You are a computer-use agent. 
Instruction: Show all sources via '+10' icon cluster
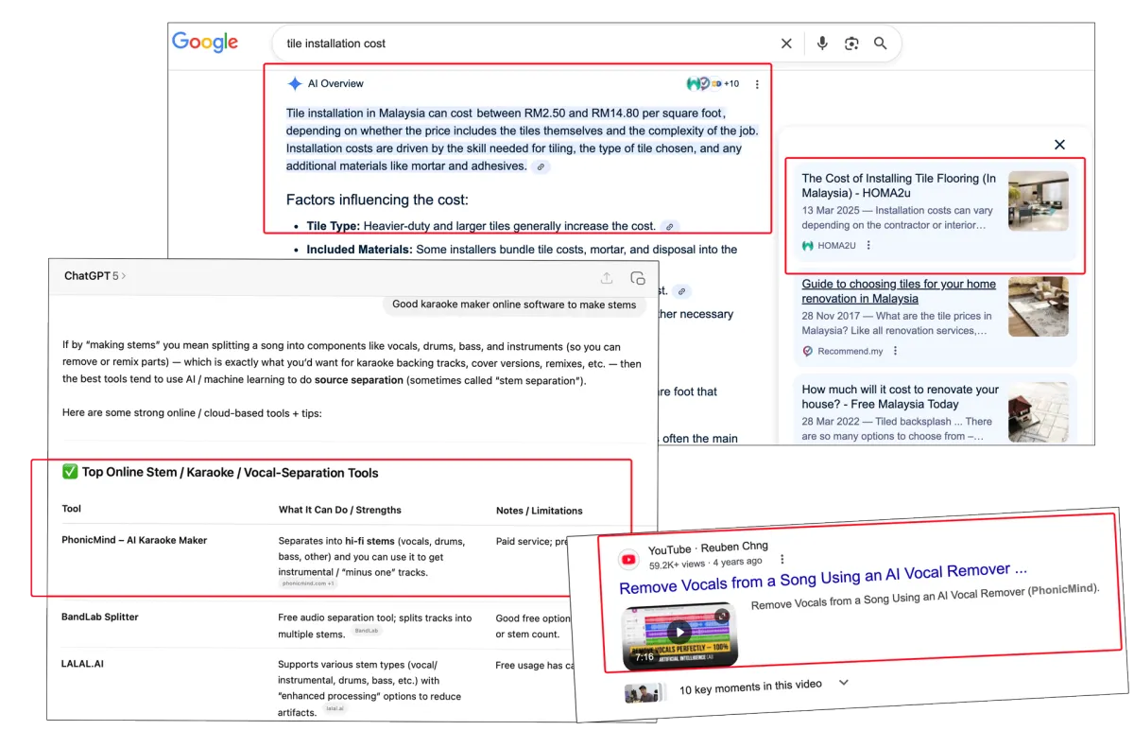[x=713, y=83]
